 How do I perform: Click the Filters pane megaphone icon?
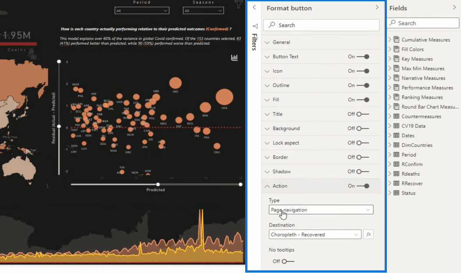pyautogui.click(x=255, y=26)
